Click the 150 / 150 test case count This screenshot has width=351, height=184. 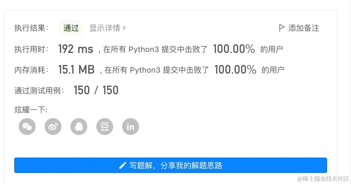click(x=96, y=90)
